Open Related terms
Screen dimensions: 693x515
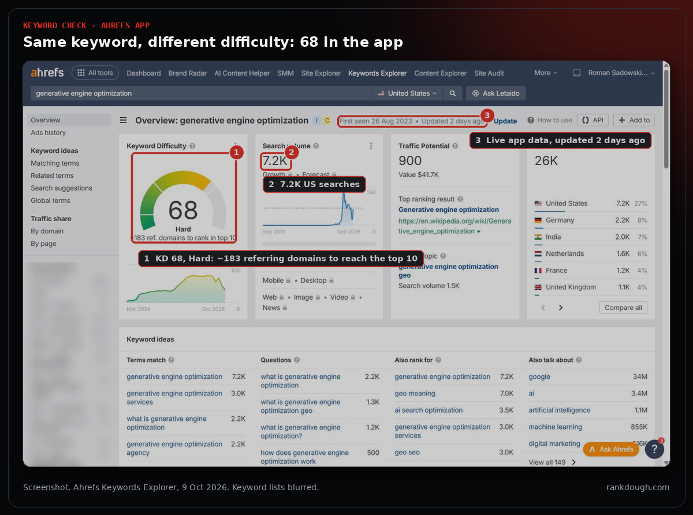[x=52, y=176]
